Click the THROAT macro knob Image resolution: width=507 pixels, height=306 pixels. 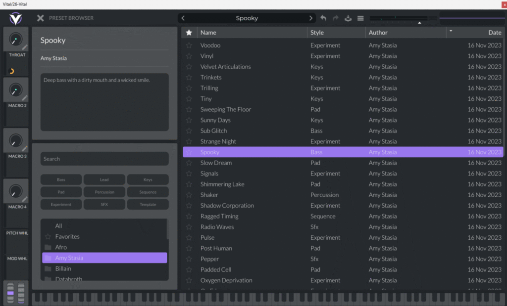(15, 39)
